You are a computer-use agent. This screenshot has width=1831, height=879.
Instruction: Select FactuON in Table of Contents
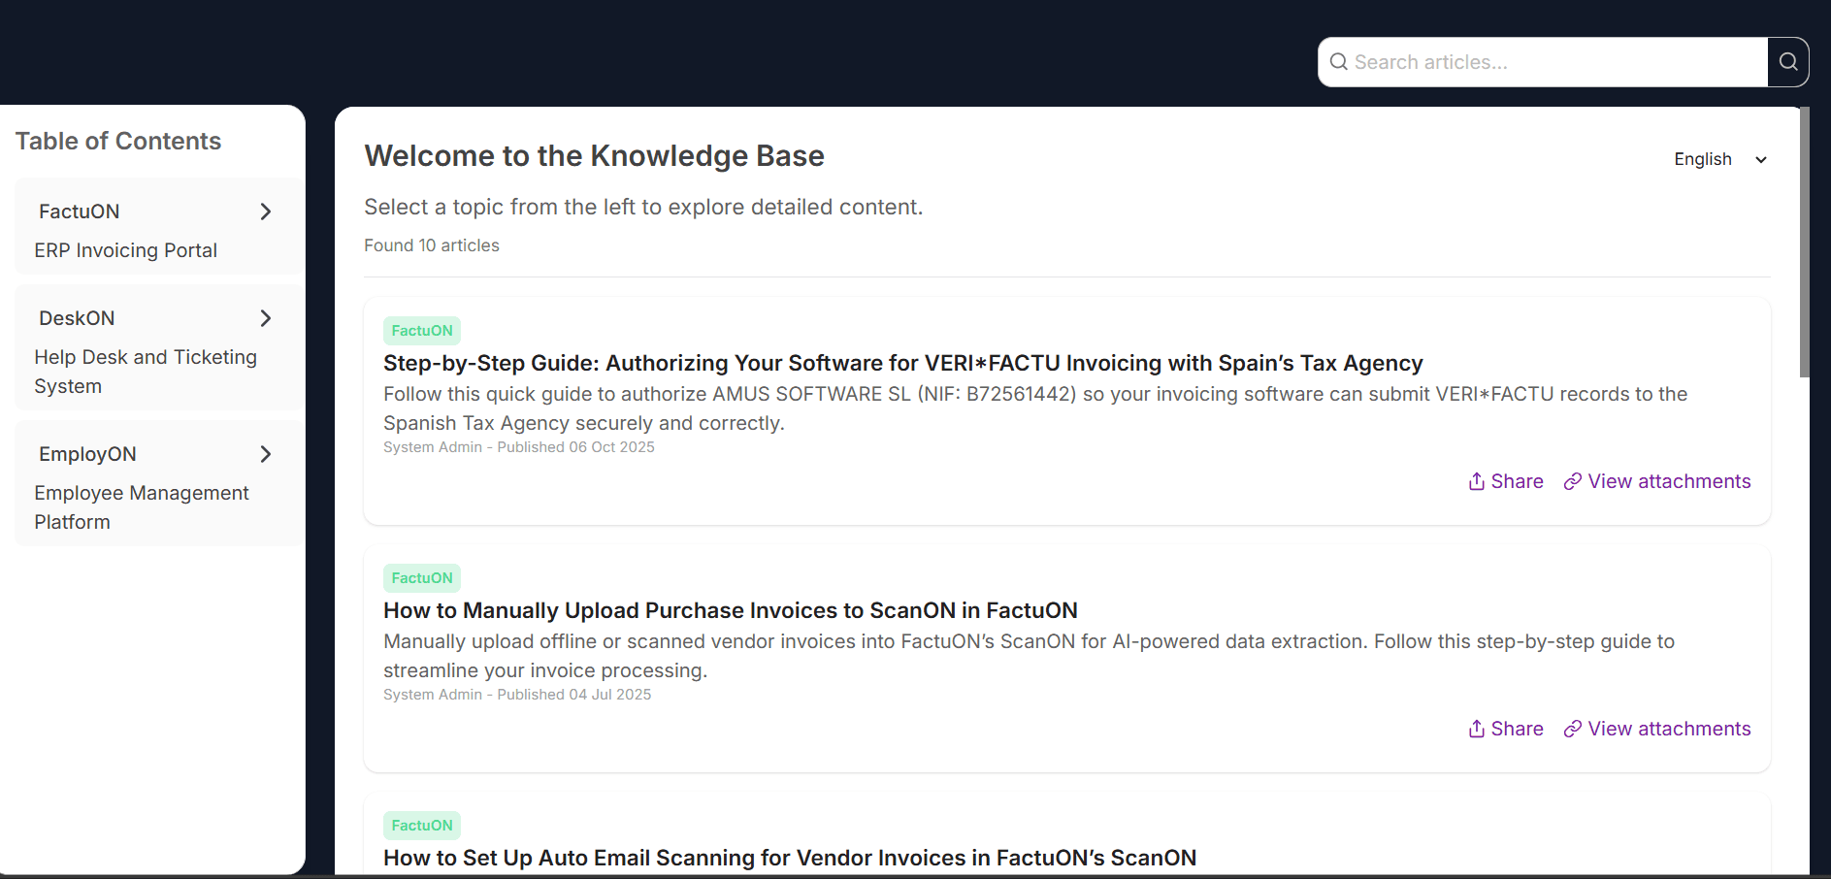click(x=80, y=212)
